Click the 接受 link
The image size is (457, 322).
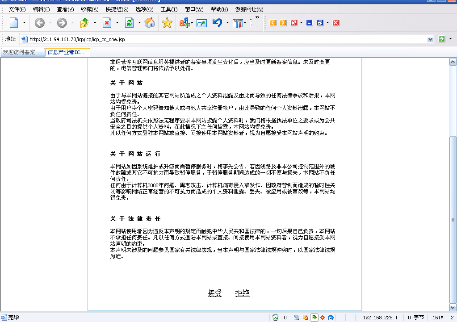[x=214, y=293]
